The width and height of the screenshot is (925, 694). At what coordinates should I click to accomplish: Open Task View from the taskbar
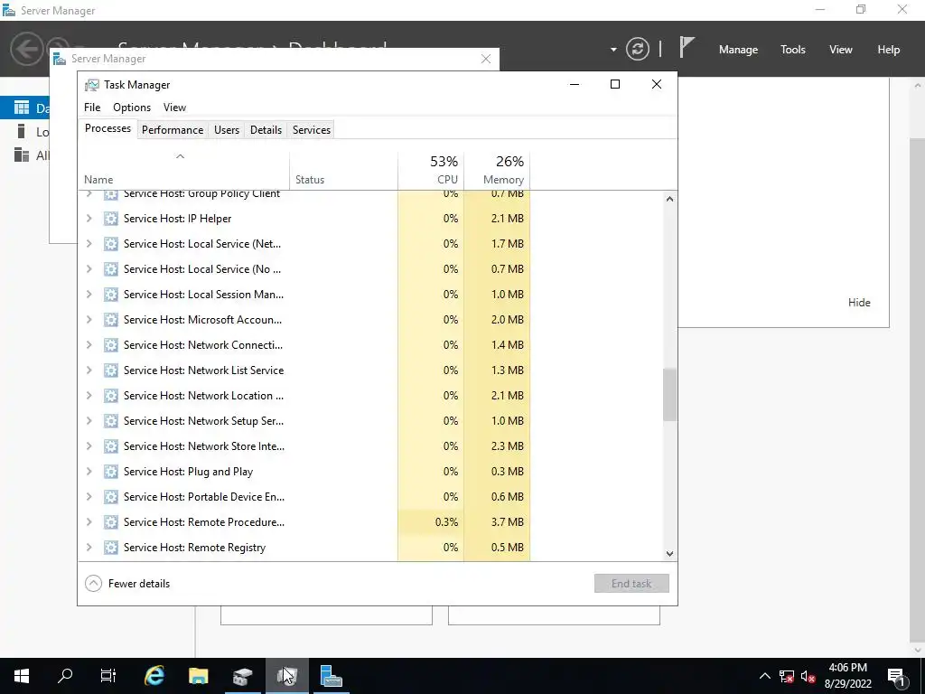point(108,676)
